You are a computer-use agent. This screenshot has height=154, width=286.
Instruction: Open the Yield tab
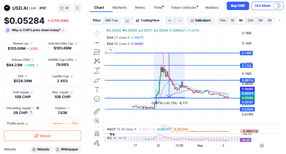pyautogui.click(x=158, y=8)
